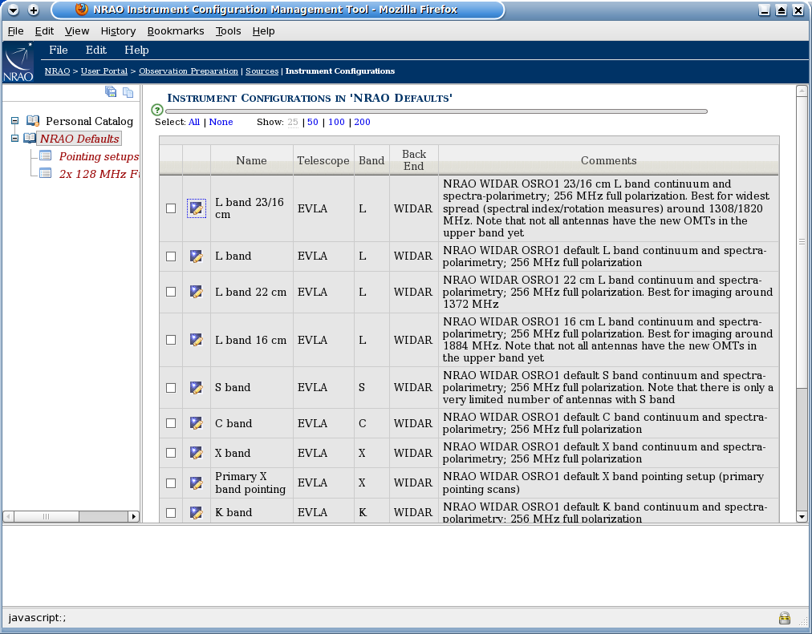
Task: Check the checkbox for the C band row
Action: (170, 423)
